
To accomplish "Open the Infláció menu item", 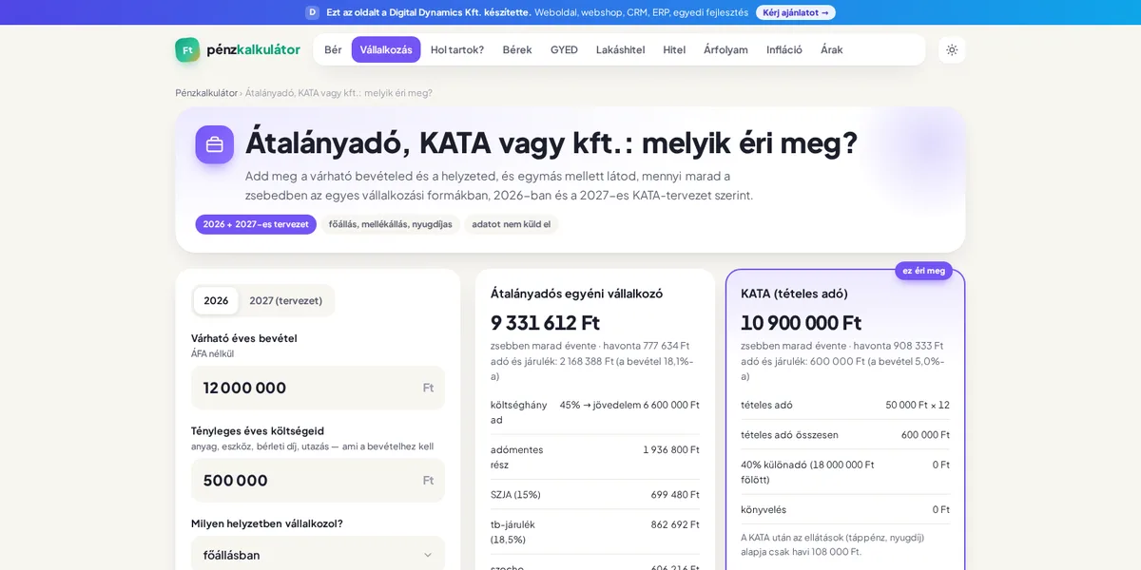I will click(x=784, y=49).
